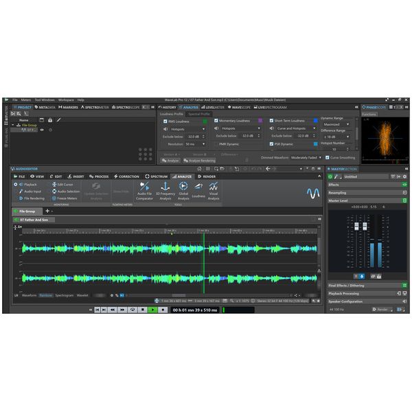
Task: Toggle loop playback button
Action: click(133, 310)
